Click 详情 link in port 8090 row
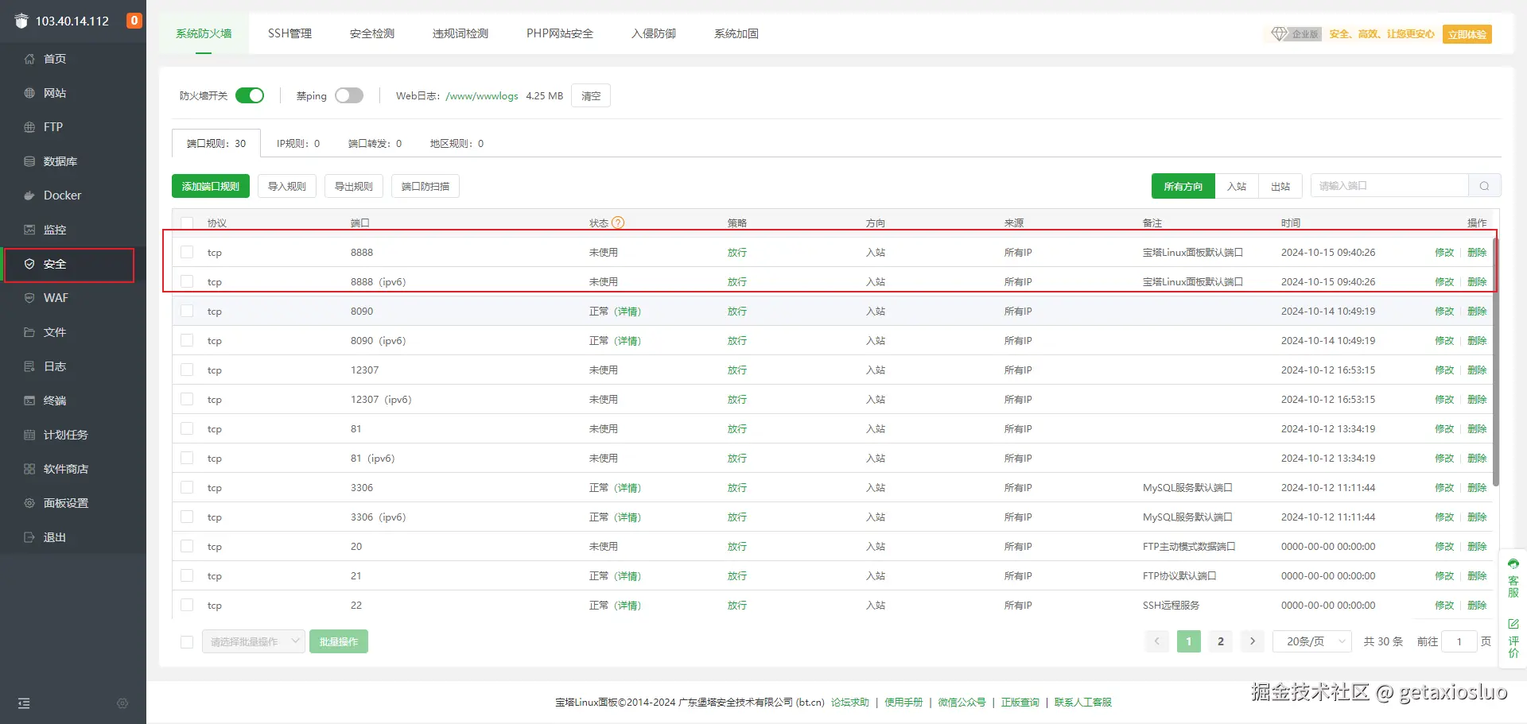 pos(628,312)
